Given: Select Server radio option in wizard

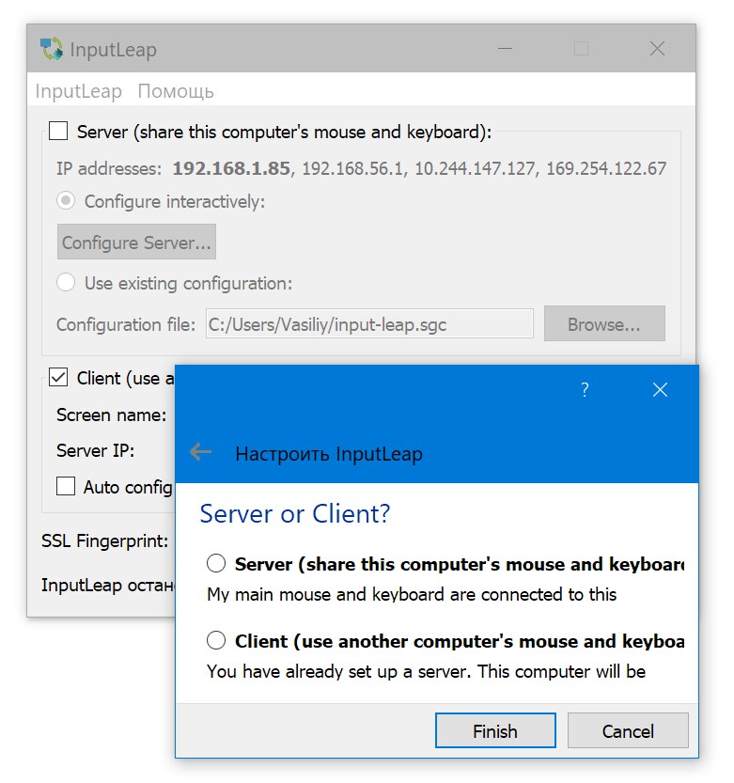Looking at the screenshot, I should click(x=216, y=564).
